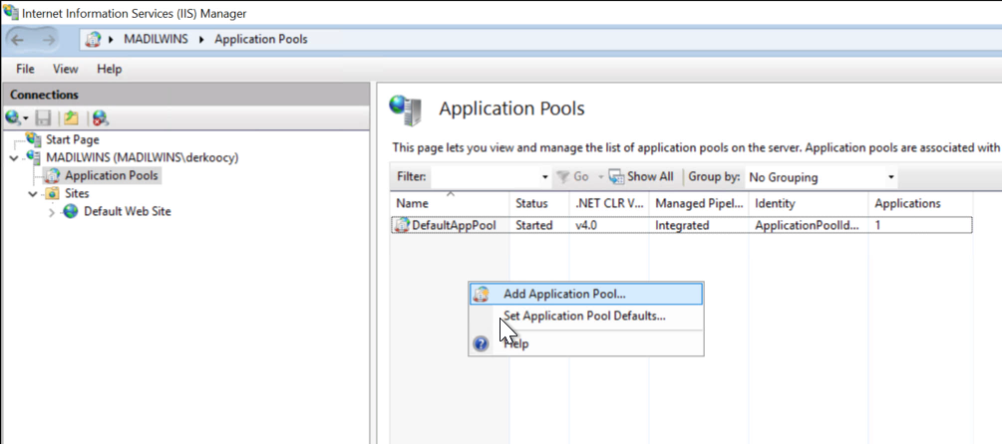
Task: Click the Save disk icon in Connections
Action: coord(43,118)
